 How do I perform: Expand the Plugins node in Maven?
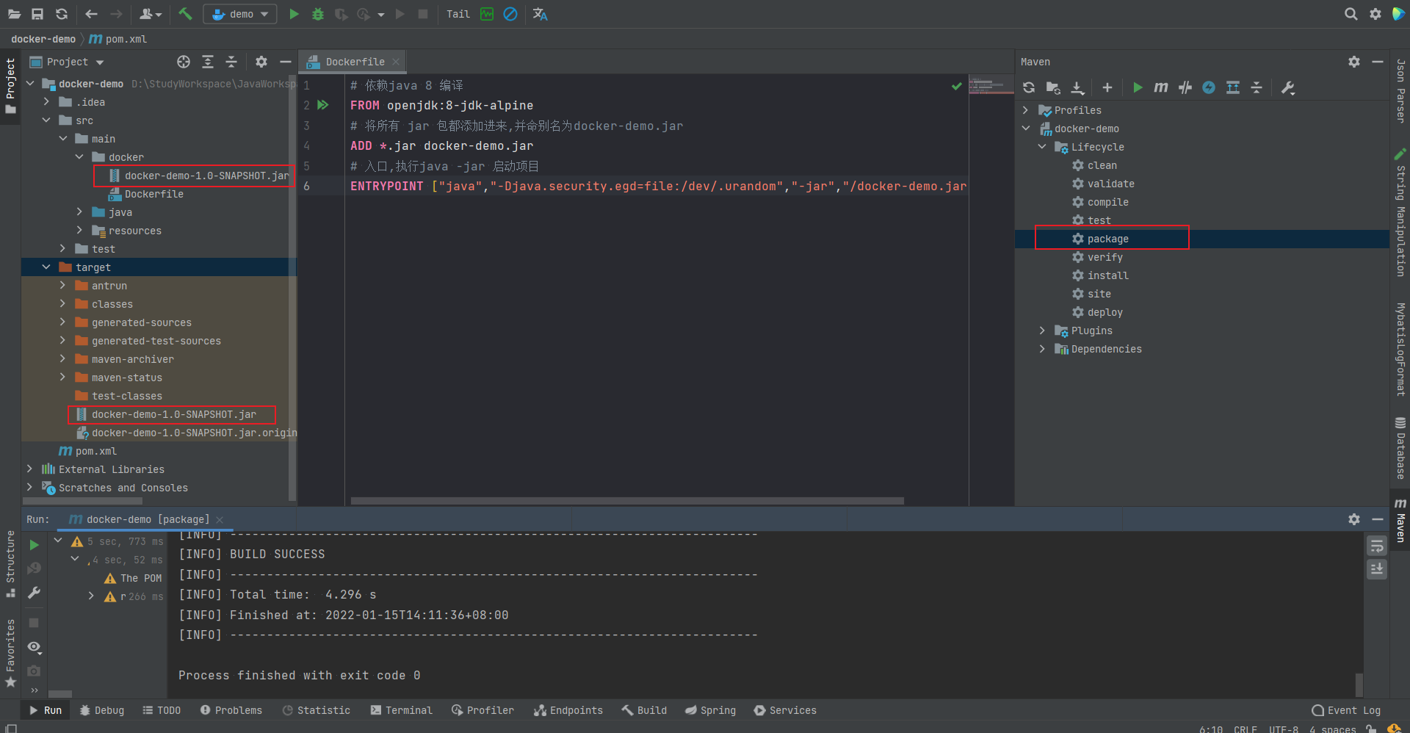(x=1042, y=331)
